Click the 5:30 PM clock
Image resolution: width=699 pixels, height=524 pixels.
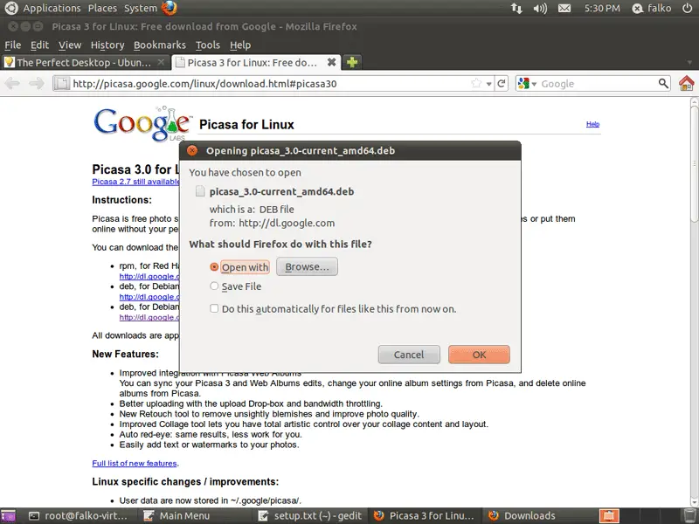coord(602,8)
